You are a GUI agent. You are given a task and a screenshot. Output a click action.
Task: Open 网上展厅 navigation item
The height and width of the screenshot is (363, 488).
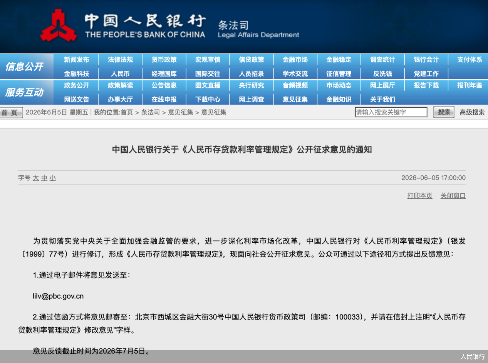pos(382,85)
